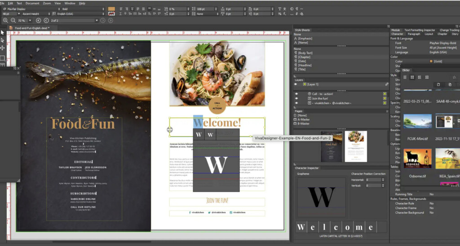Click the Running Title value No
Viewport: 460px width, 246px height.
click(432, 194)
